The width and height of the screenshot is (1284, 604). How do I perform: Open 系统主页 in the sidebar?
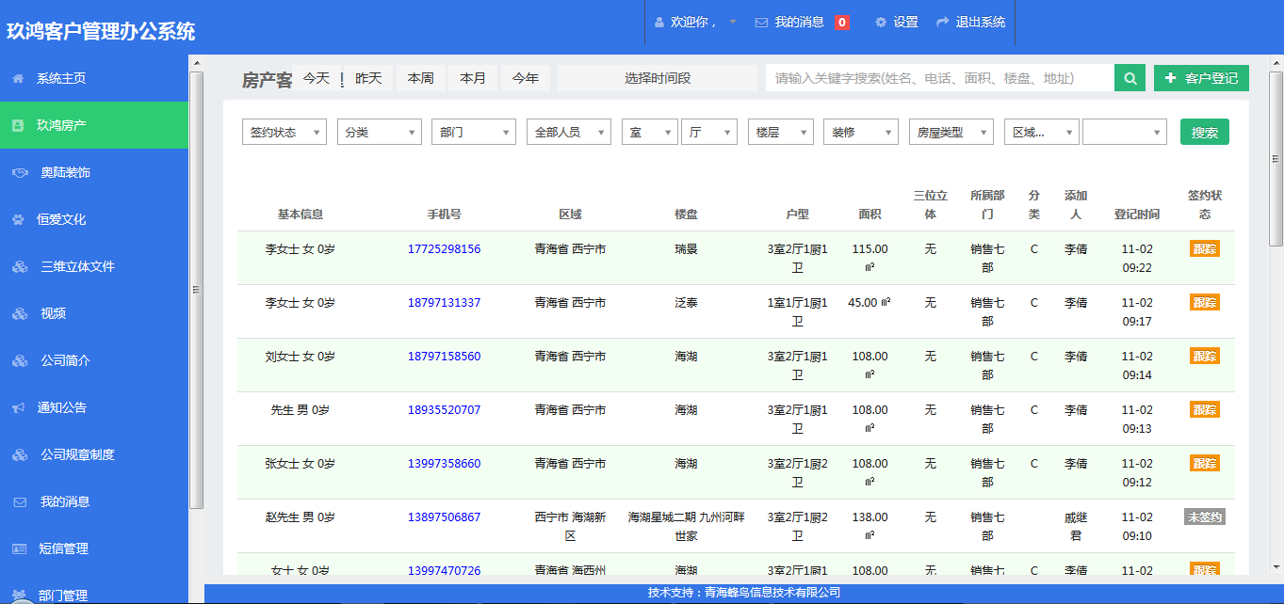[x=94, y=79]
